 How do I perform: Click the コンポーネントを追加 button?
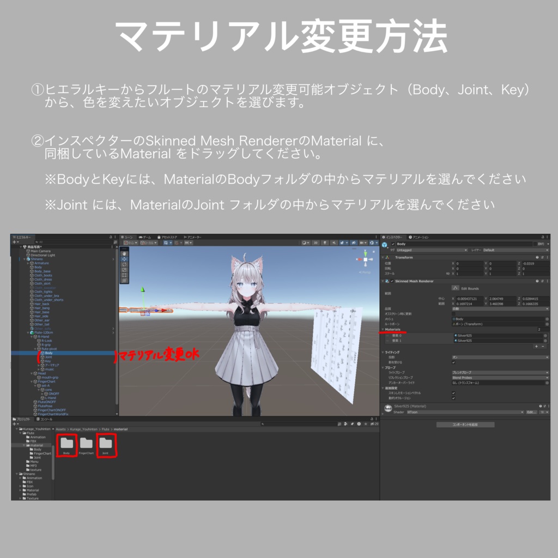pyautogui.click(x=466, y=425)
